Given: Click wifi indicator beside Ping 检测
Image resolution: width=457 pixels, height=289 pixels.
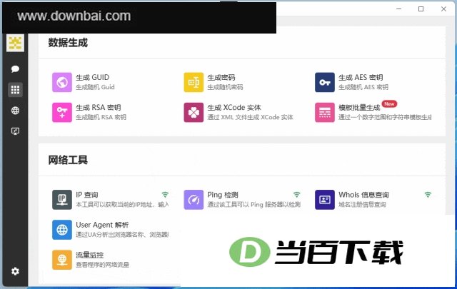Looking at the screenshot, I should point(297,194).
